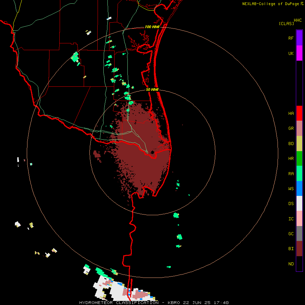Select the GR salmon legend swatch
The height and width of the screenshot is (305, 305).
(299, 128)
